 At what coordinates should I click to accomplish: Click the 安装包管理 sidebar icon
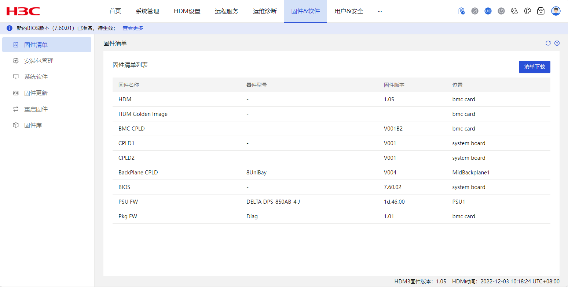click(16, 61)
